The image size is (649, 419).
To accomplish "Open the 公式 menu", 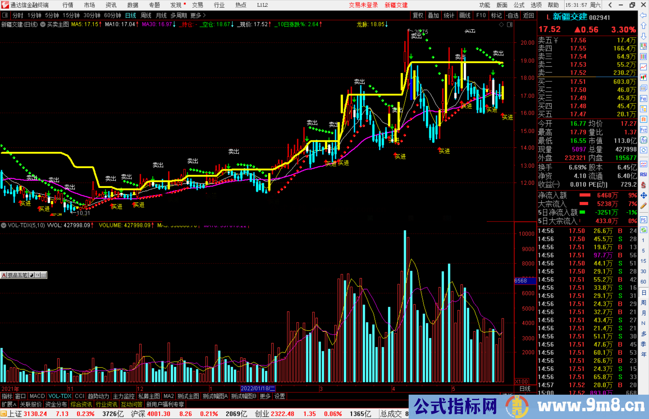I will [x=519, y=5].
